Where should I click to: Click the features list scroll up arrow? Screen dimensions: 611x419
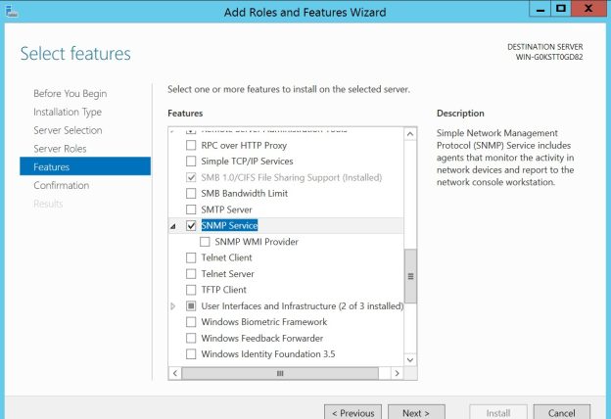pos(410,134)
